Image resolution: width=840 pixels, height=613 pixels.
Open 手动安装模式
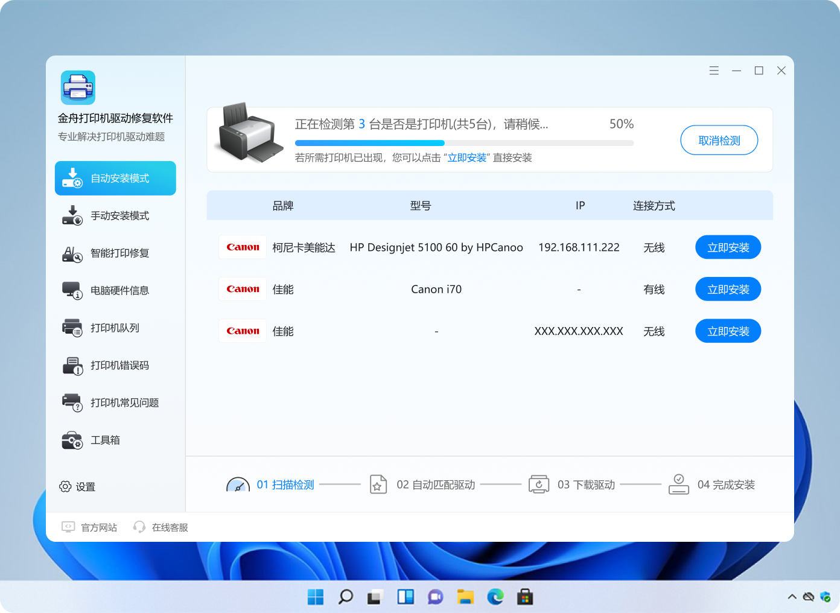pyautogui.click(x=115, y=215)
